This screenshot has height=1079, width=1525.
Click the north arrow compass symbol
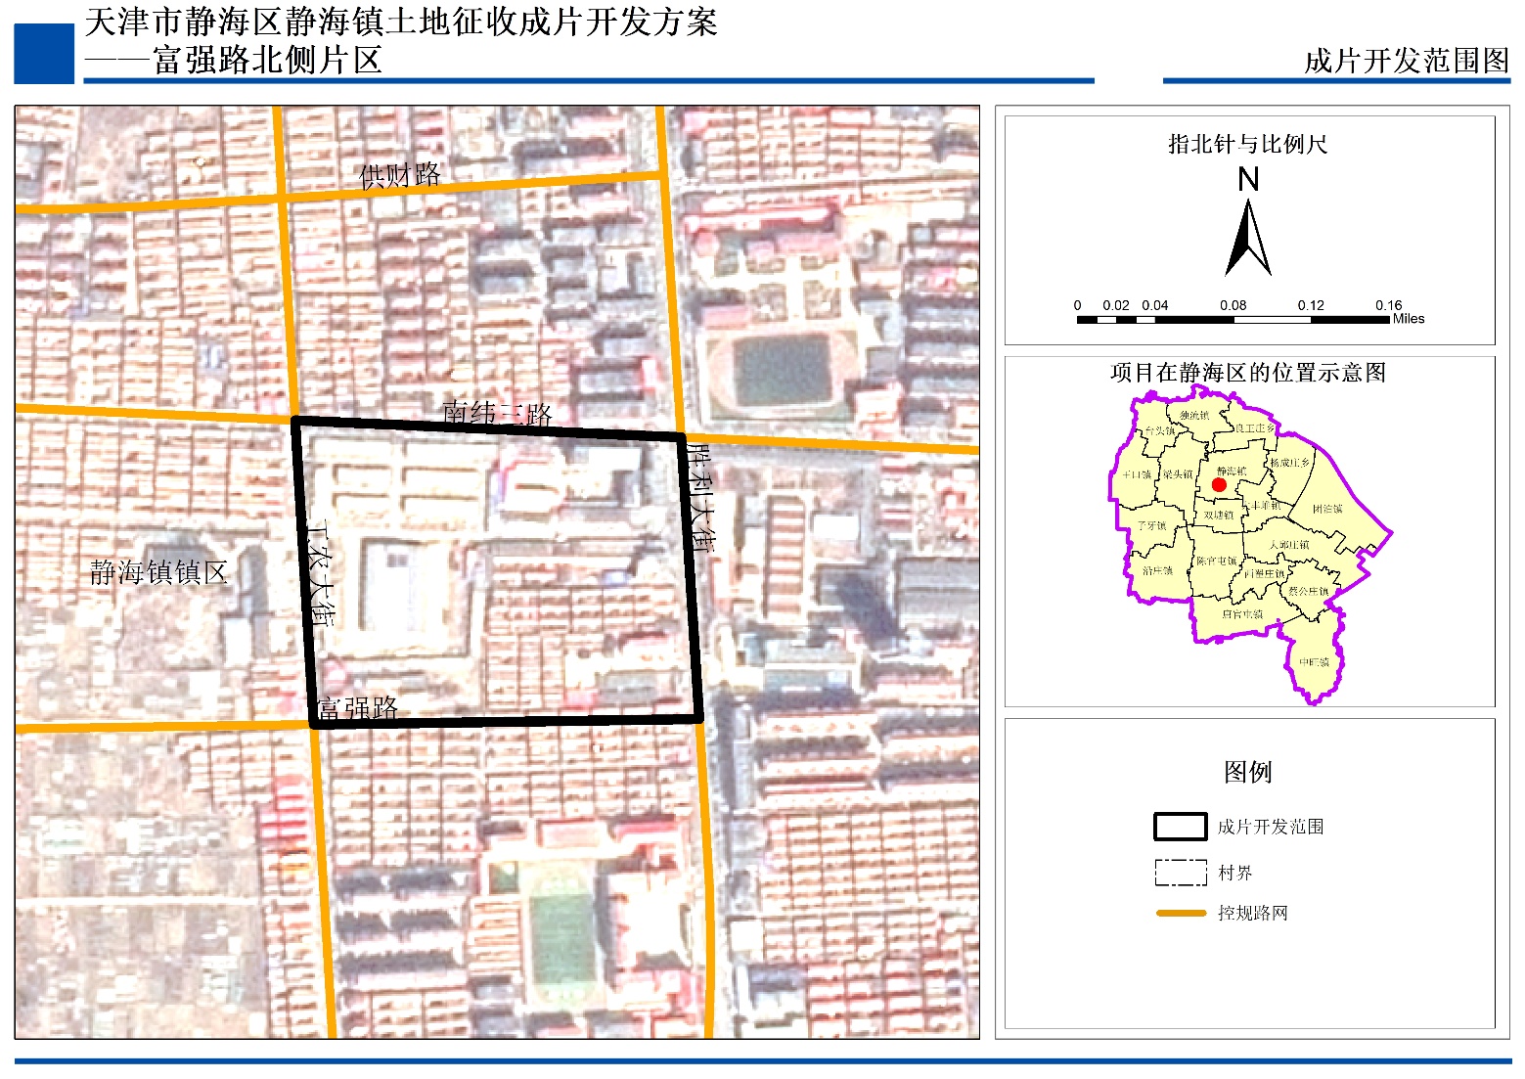[1248, 238]
